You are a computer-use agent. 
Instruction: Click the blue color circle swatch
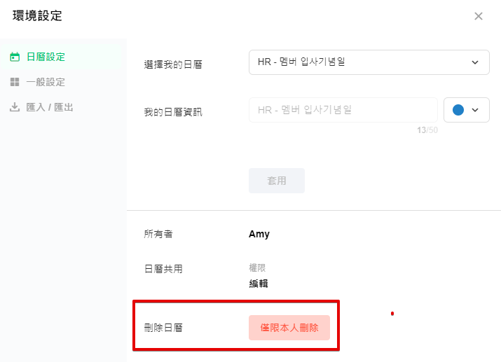458,110
